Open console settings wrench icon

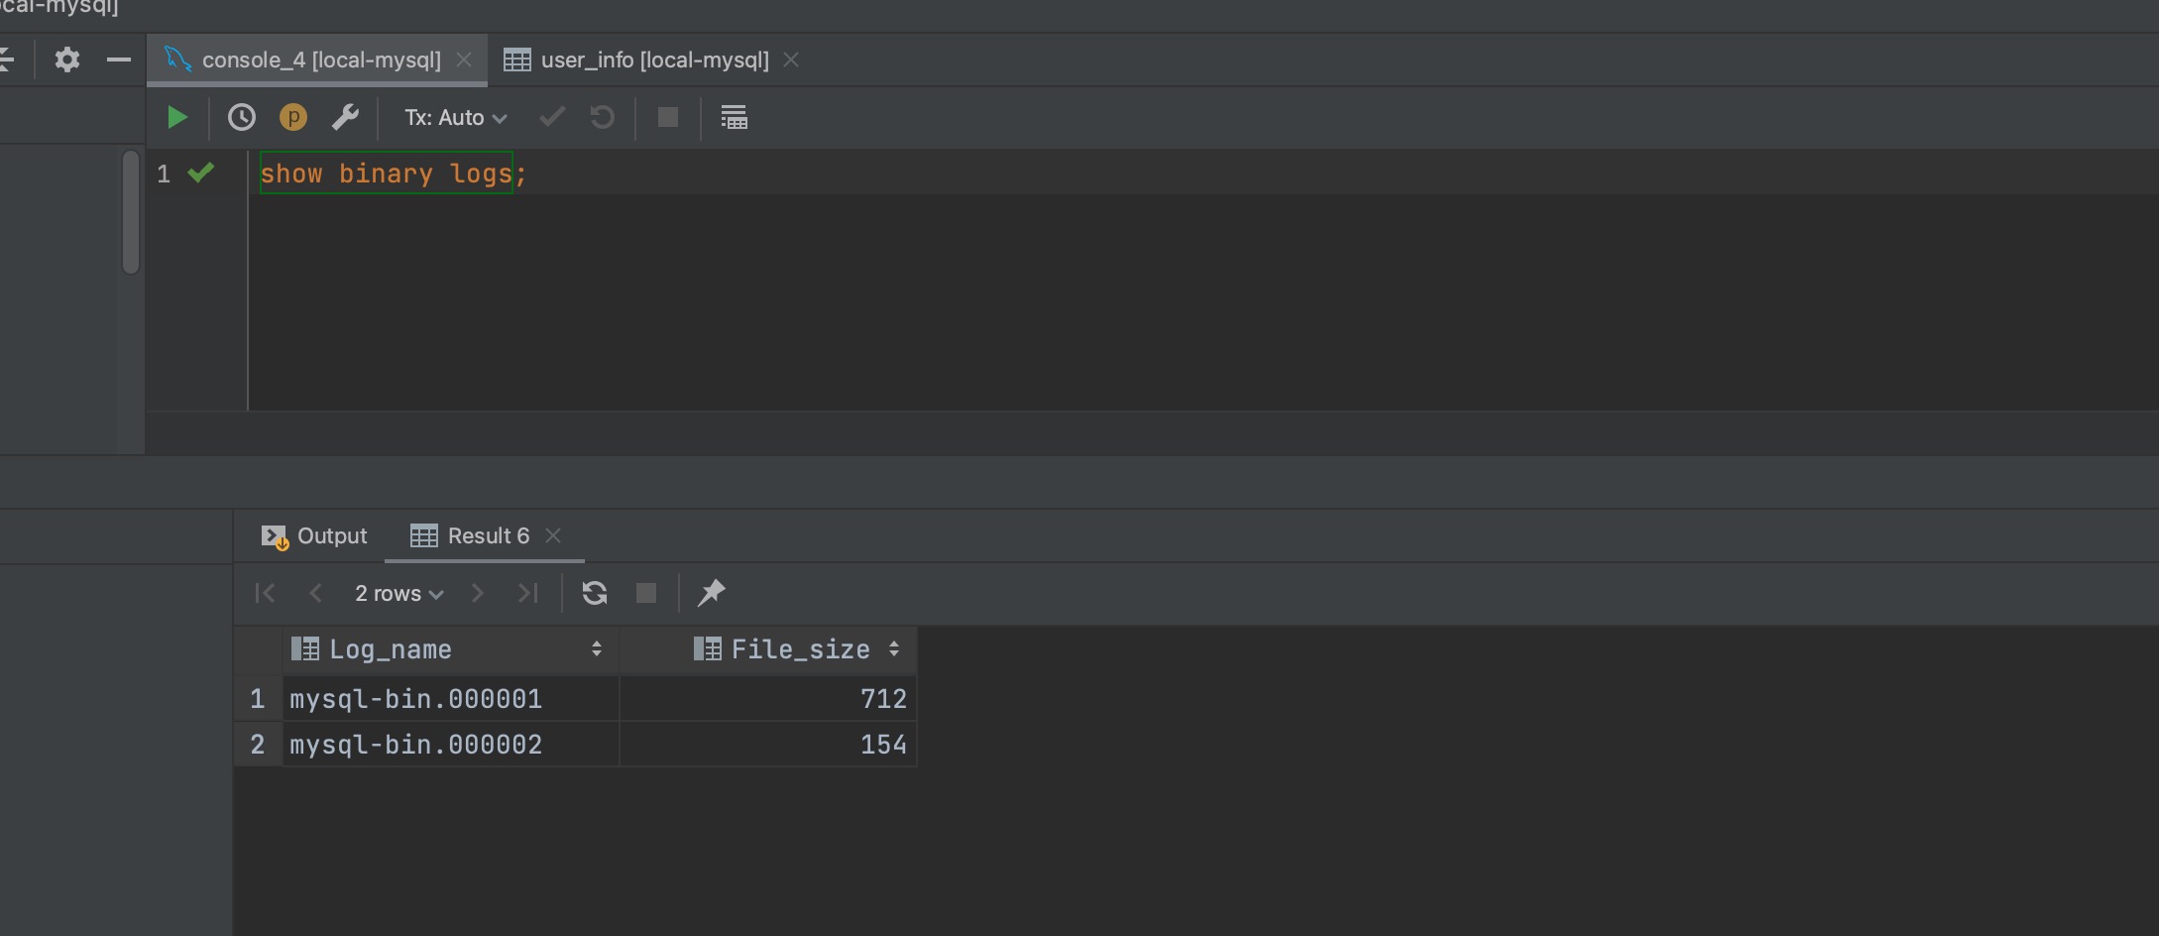point(345,118)
